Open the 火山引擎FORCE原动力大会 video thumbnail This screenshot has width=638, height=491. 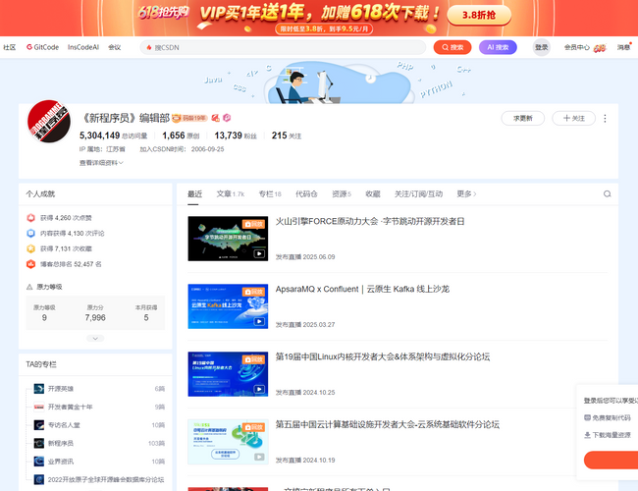(228, 239)
